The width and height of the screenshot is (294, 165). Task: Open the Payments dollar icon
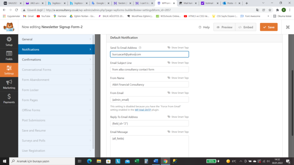(9, 97)
